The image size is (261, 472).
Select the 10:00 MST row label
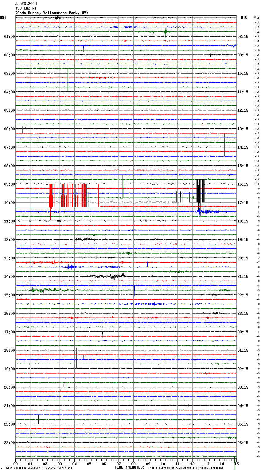pos(9,203)
